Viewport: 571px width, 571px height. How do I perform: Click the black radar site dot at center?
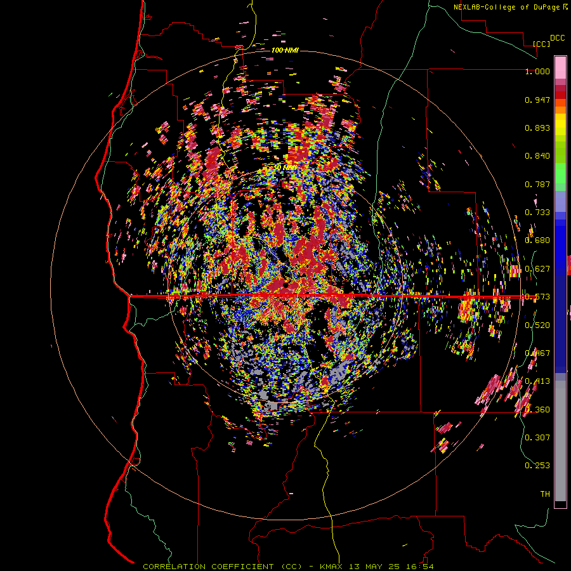[286, 284]
